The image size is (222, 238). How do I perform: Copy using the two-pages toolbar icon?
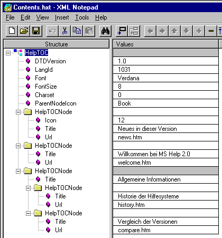coord(77,31)
